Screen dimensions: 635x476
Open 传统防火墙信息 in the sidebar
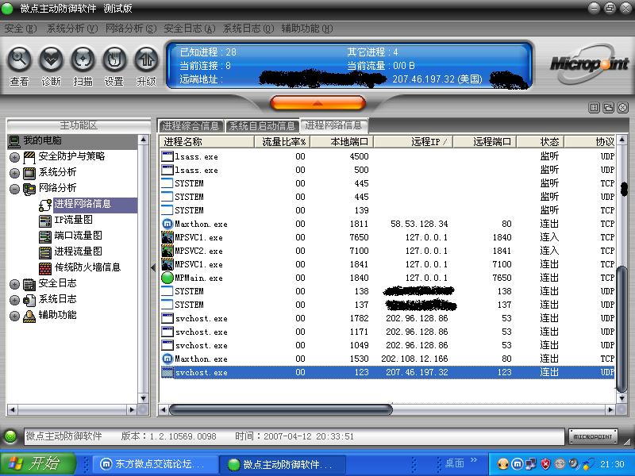point(87,267)
